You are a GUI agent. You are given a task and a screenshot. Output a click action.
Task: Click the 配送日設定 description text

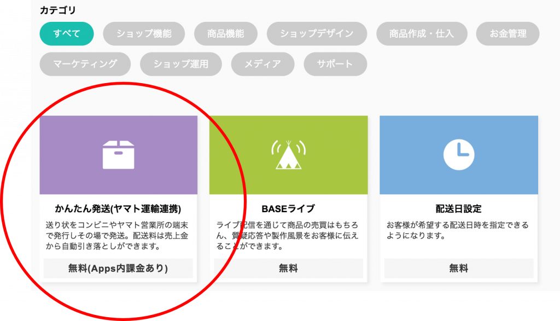coord(458,230)
